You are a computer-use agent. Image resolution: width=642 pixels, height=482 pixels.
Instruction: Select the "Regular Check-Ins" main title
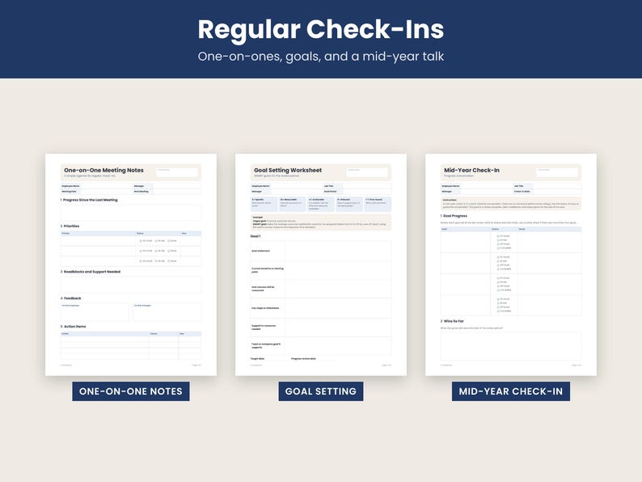(x=320, y=29)
